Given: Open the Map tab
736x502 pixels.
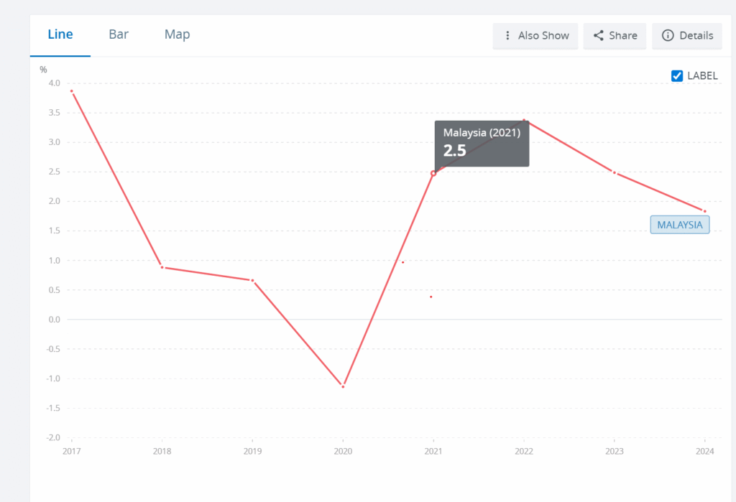Looking at the screenshot, I should (177, 34).
